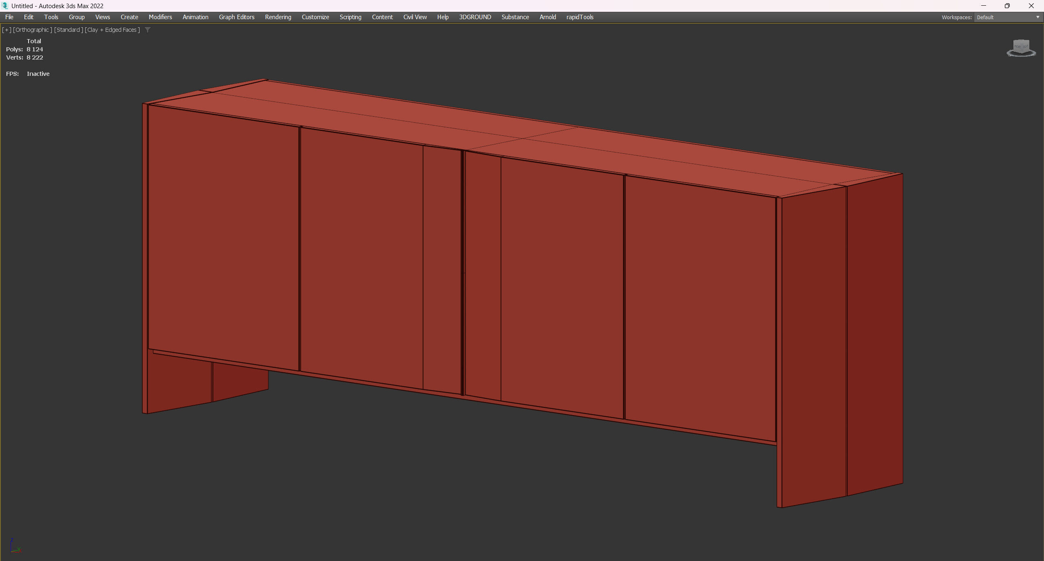This screenshot has width=1044, height=561.
Task: Open the Create menu
Action: click(x=129, y=17)
